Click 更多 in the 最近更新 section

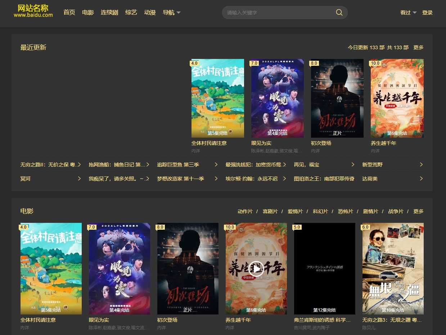418,47
